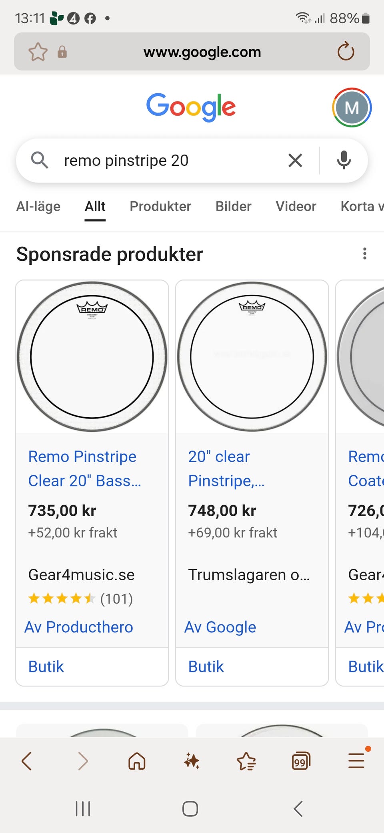This screenshot has height=833, width=384.
Task: Switch to the Bilder tab
Action: 233,206
